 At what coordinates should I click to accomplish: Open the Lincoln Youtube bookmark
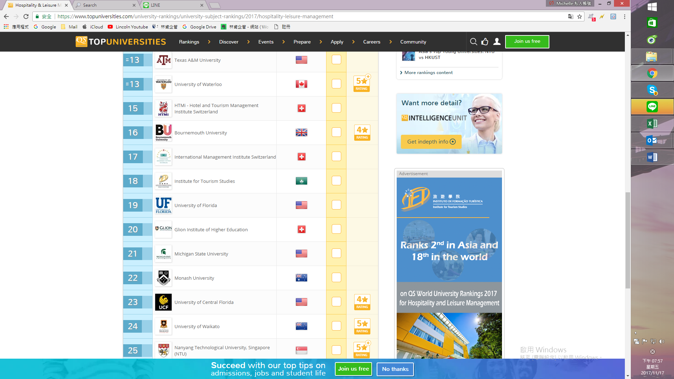coord(128,27)
